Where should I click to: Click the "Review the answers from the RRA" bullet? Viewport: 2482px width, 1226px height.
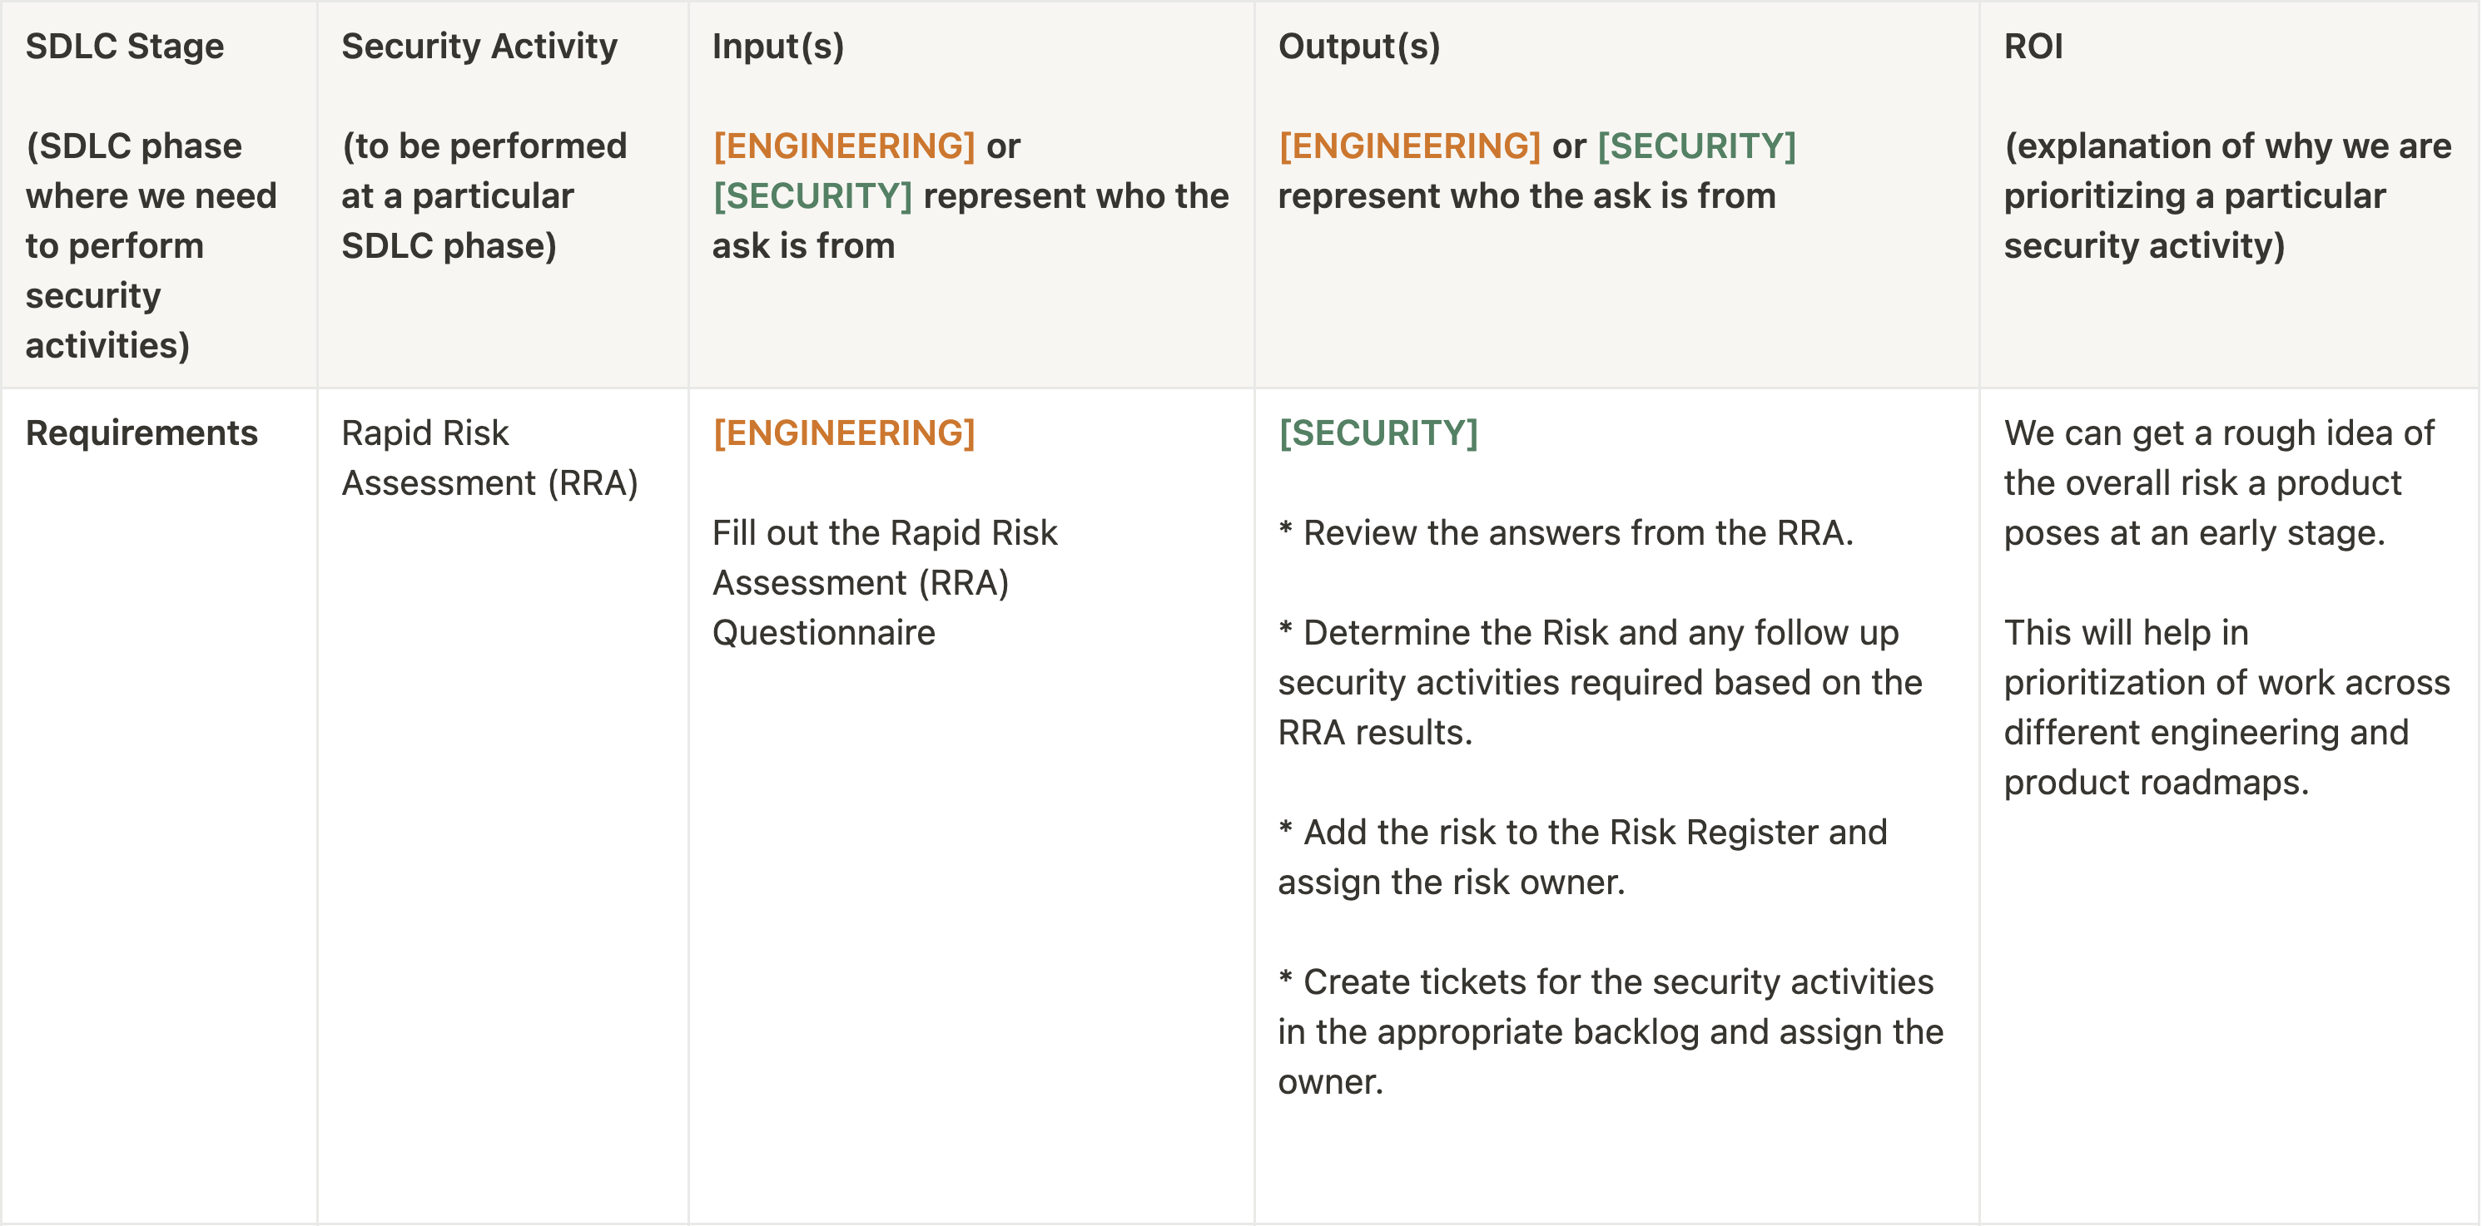tap(1566, 533)
